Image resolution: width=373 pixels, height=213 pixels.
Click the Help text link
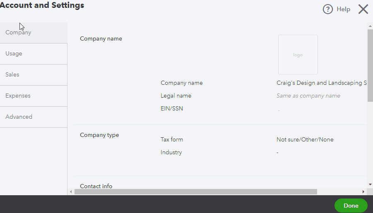tap(343, 9)
